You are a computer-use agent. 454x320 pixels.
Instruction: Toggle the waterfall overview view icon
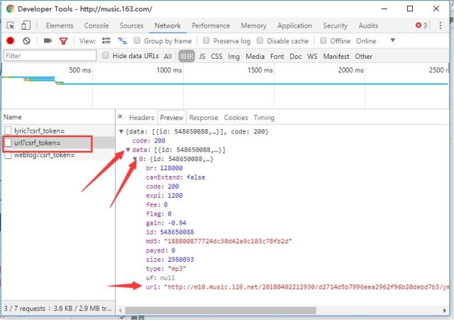click(x=122, y=41)
